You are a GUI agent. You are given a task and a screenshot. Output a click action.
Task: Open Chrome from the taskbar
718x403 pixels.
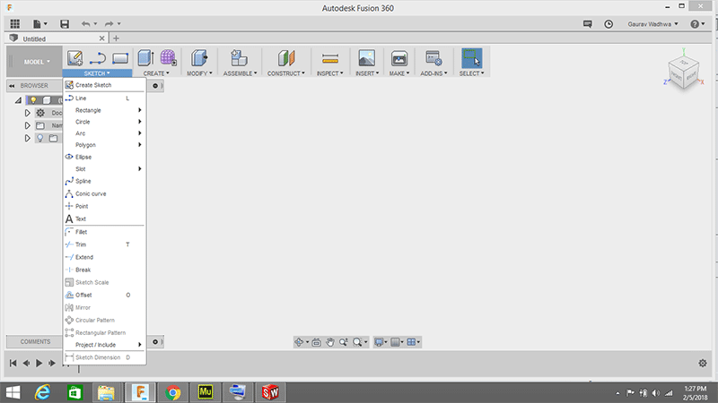[x=172, y=392]
